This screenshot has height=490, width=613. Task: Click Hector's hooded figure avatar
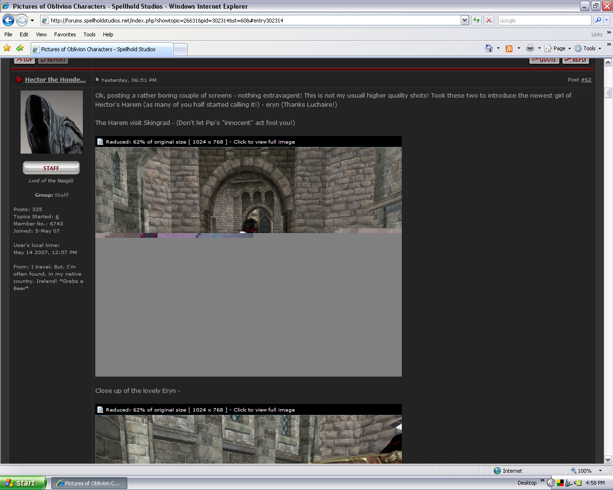click(x=52, y=122)
